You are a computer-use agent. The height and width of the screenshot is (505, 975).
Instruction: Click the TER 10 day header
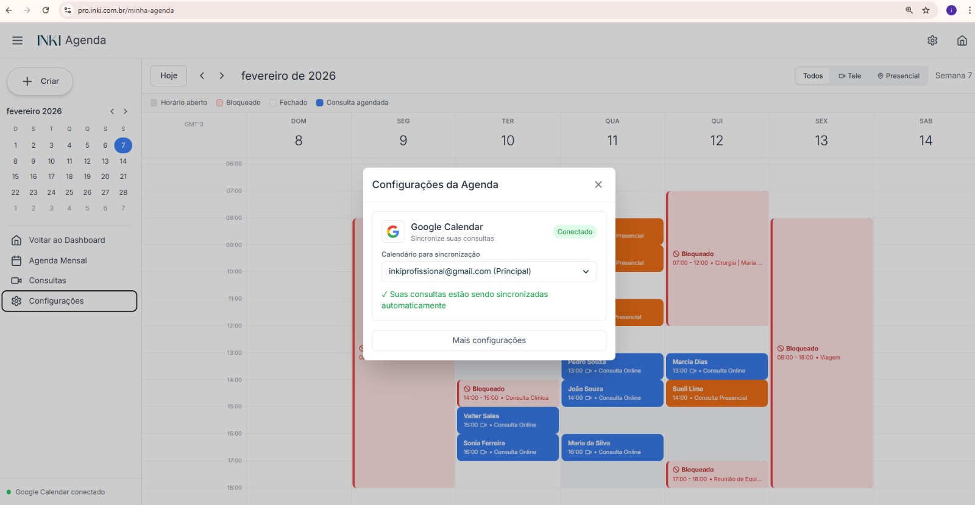(508, 134)
